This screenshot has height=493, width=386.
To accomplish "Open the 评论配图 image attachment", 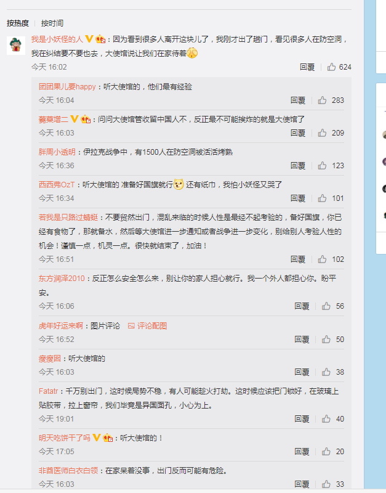I will click(x=147, y=326).
